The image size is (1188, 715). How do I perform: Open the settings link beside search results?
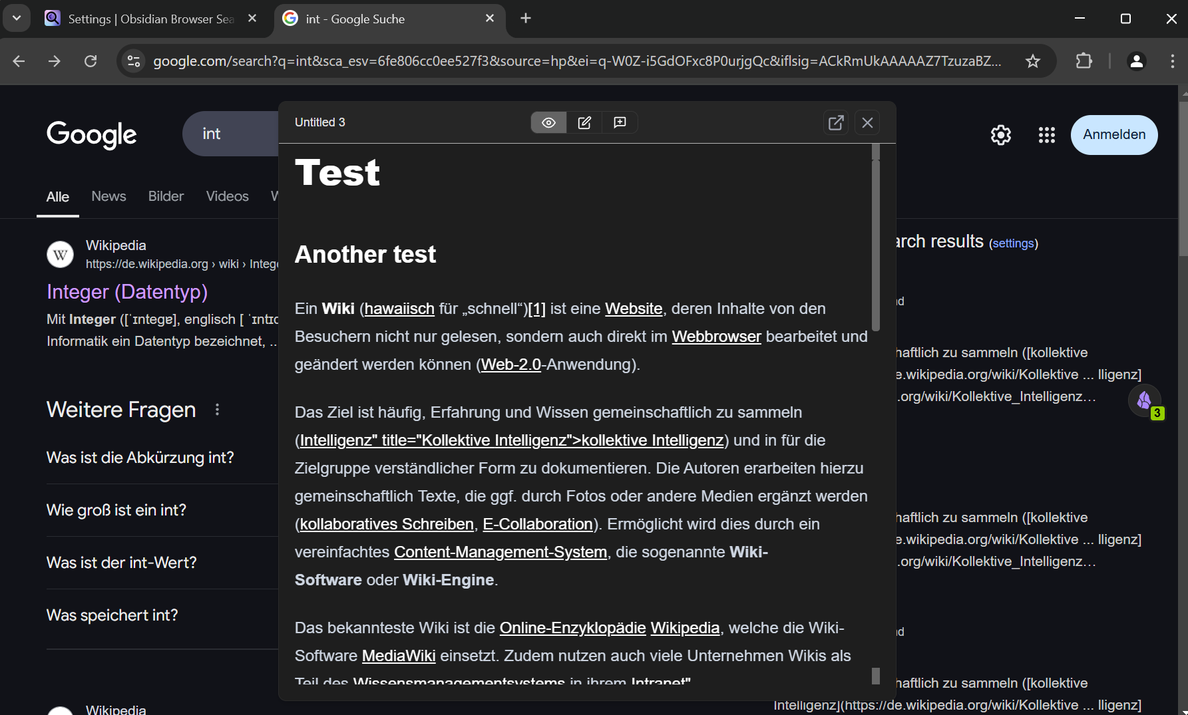[1013, 243]
